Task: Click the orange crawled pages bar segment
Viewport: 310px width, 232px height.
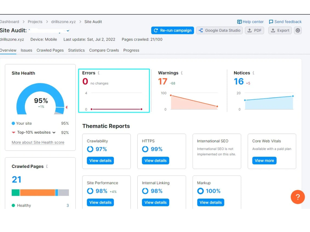Action: [38, 192]
